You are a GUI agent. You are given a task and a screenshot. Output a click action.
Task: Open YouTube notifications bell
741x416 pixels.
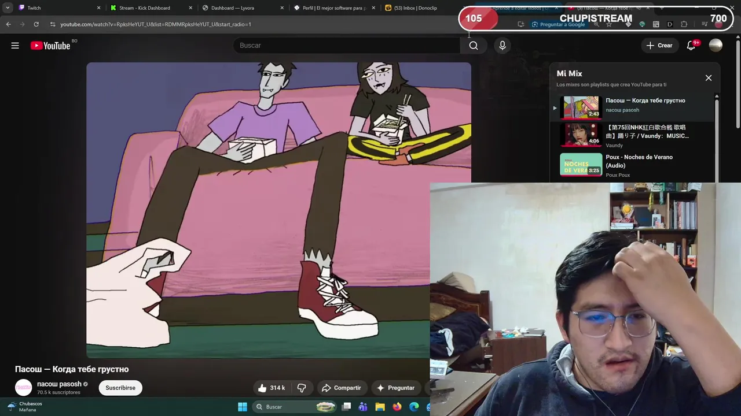pyautogui.click(x=691, y=46)
